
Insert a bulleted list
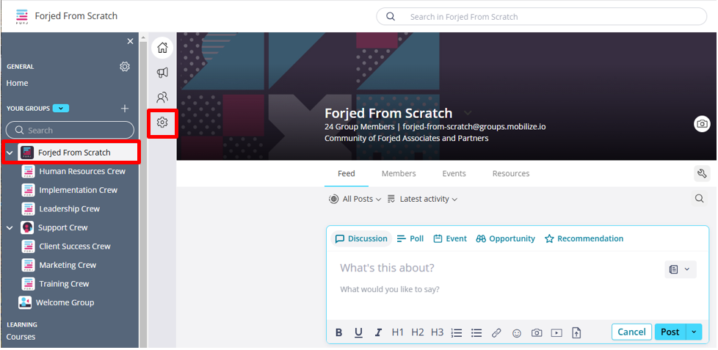pos(476,332)
